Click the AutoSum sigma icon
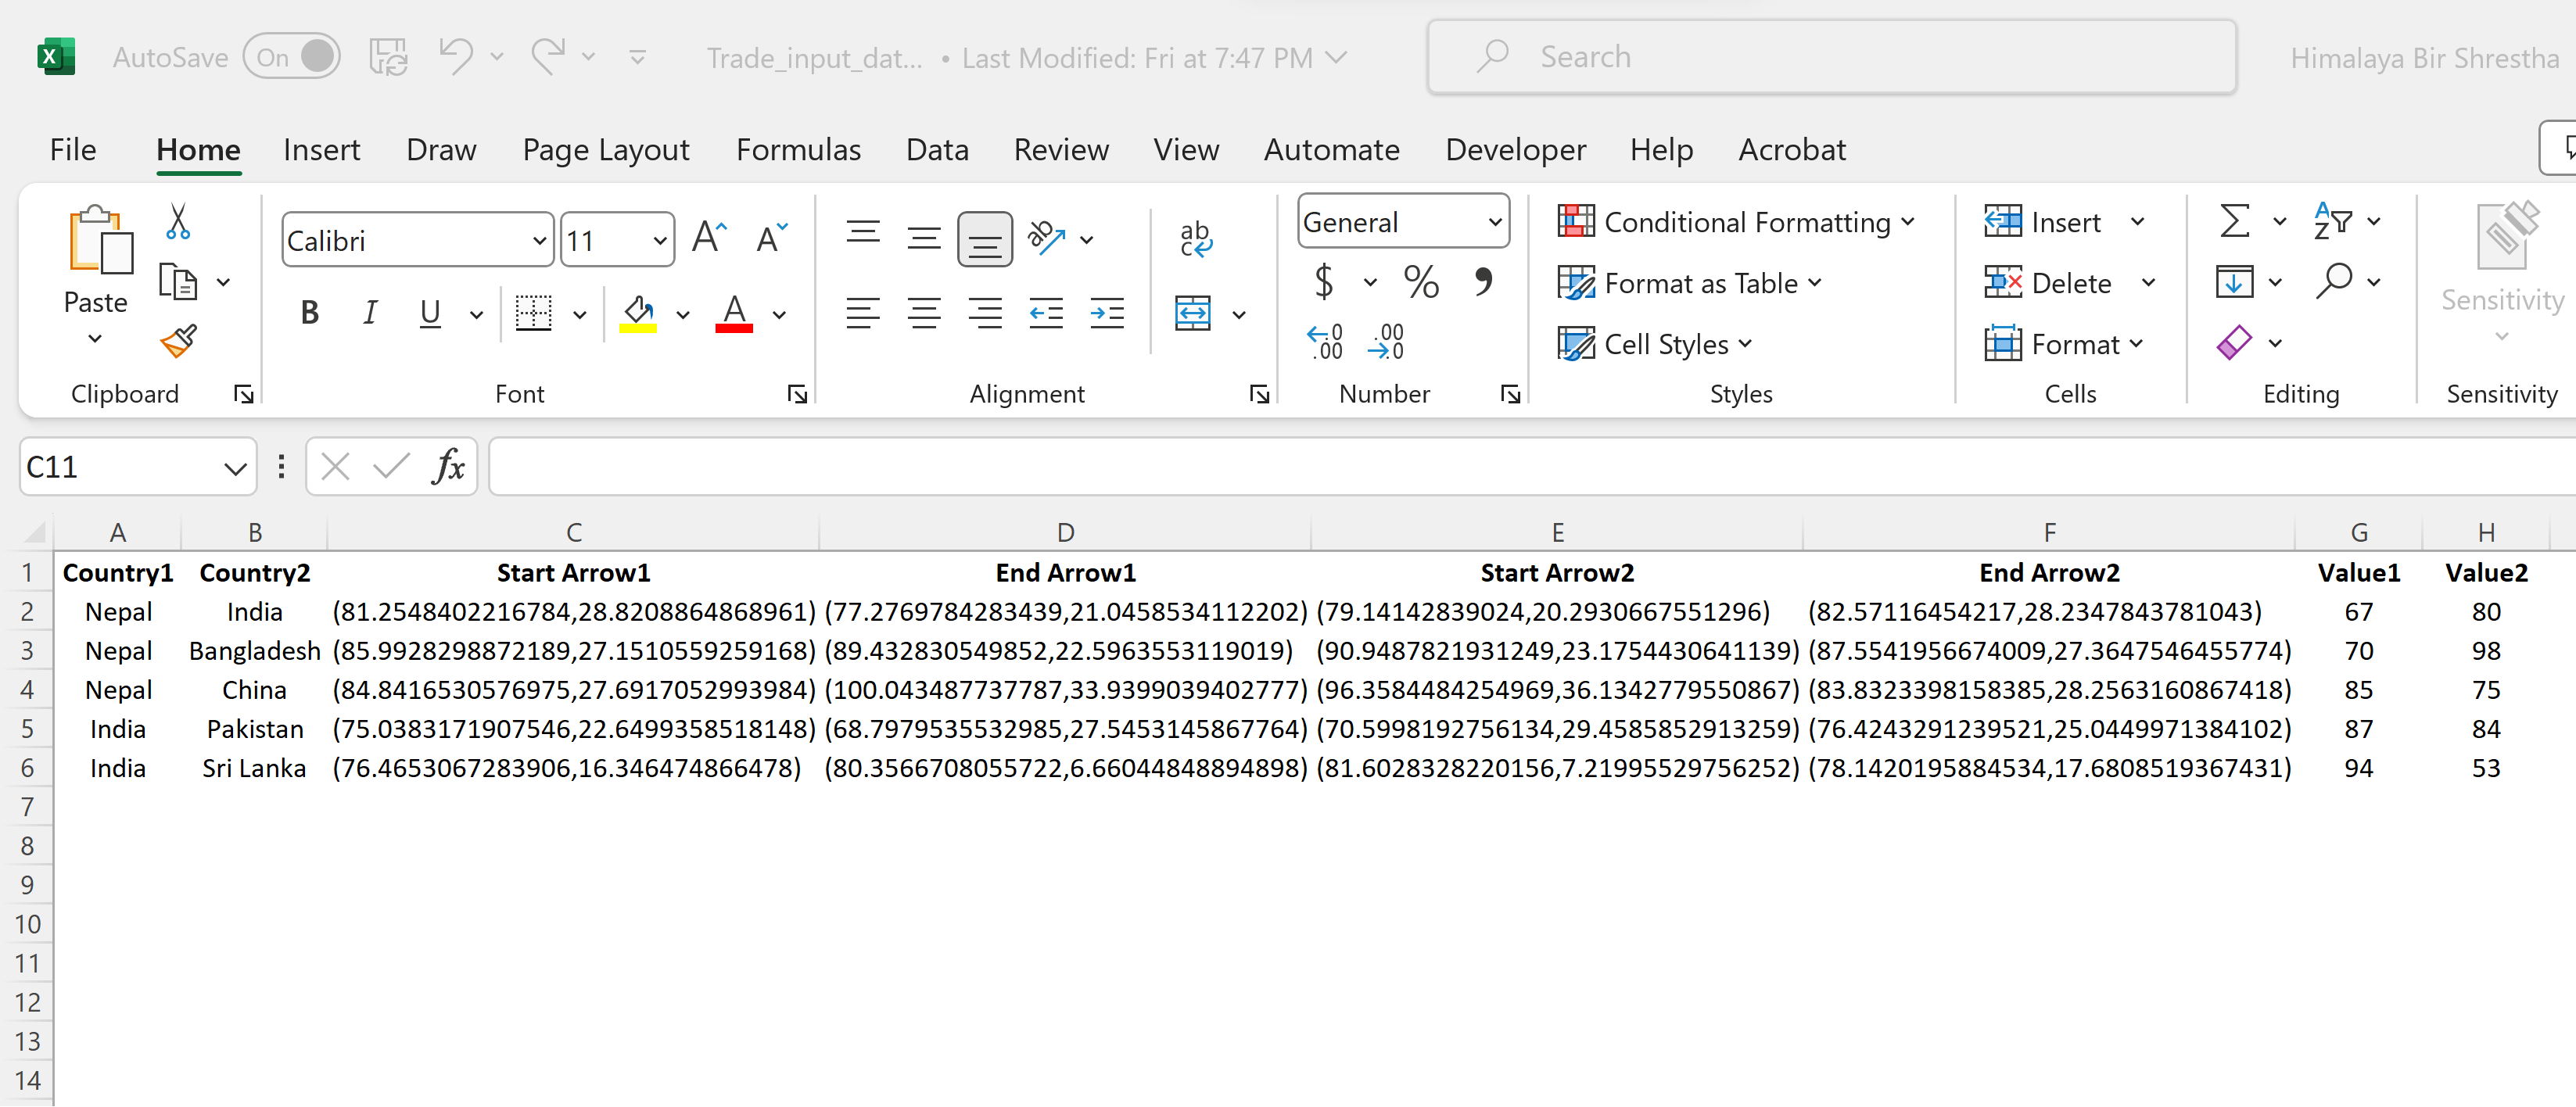2576x1107 pixels. (2234, 221)
